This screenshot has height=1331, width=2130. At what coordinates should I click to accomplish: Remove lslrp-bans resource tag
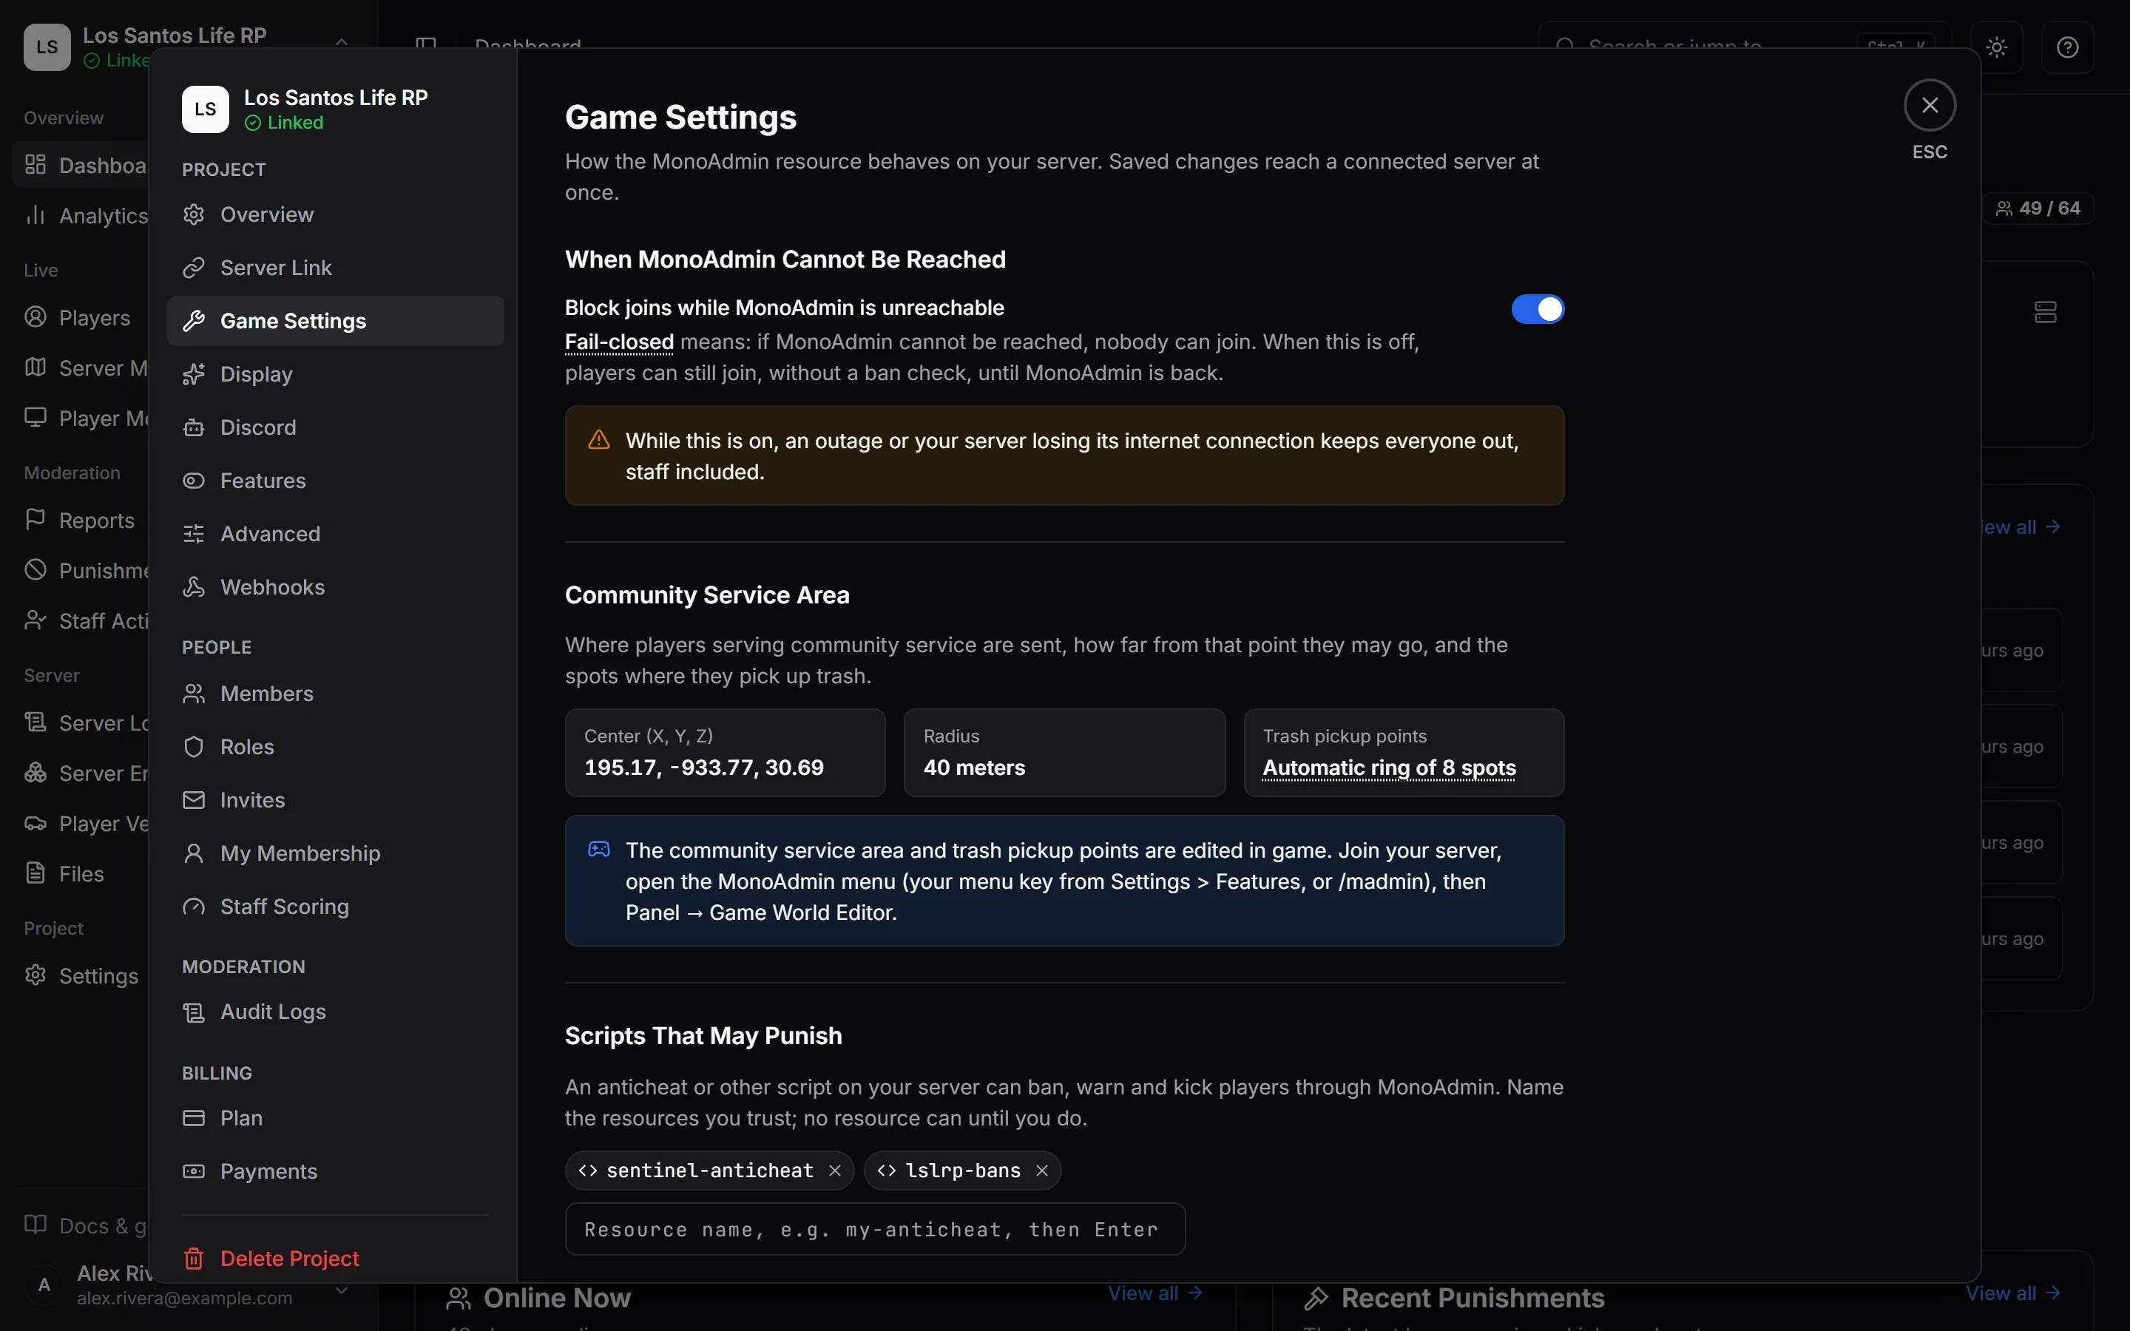(1041, 1170)
